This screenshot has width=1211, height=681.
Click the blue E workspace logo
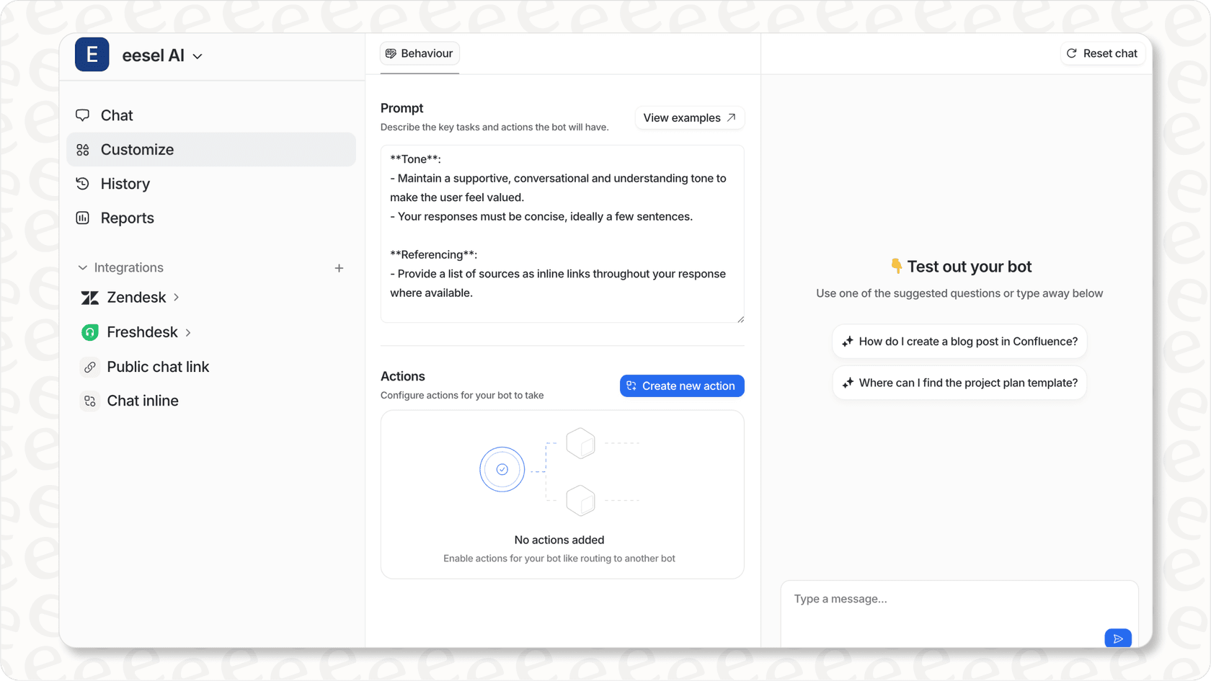[92, 55]
